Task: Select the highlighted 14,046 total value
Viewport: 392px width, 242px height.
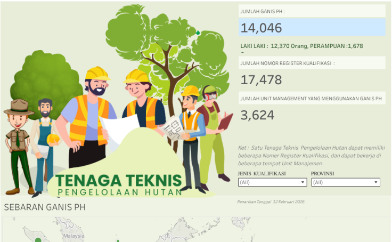Action: pyautogui.click(x=312, y=28)
